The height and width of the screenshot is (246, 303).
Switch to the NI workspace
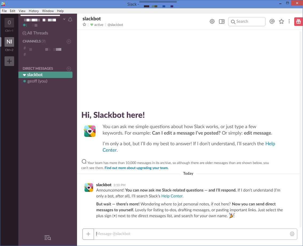[9, 42]
